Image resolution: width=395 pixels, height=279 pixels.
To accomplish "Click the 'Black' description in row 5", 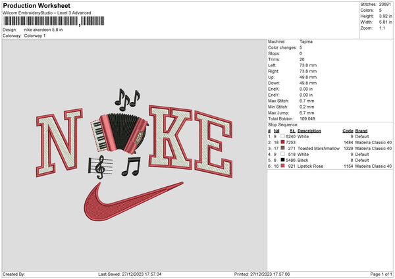I will click(303, 160).
